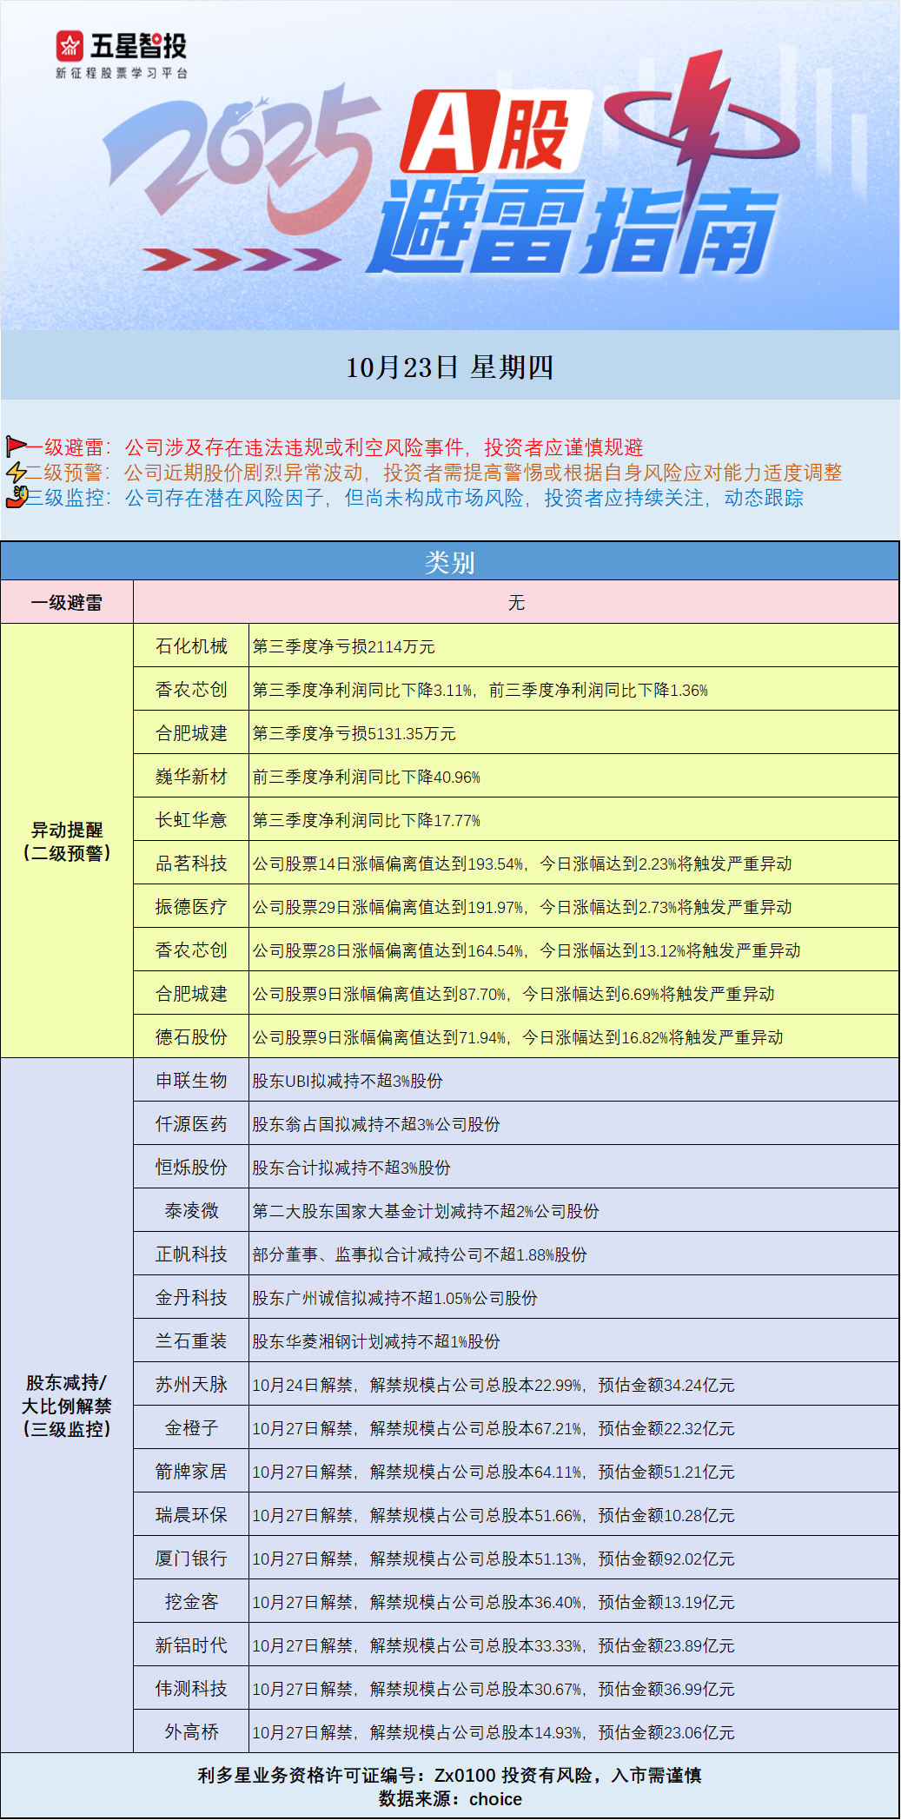Screen dimensions: 901x1820
Task: Click stock name 正帆科技
Action: coord(191,1254)
